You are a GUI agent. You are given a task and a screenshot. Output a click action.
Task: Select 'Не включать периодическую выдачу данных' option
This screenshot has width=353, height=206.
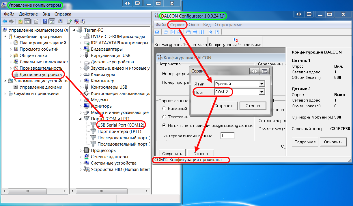coord(164,125)
